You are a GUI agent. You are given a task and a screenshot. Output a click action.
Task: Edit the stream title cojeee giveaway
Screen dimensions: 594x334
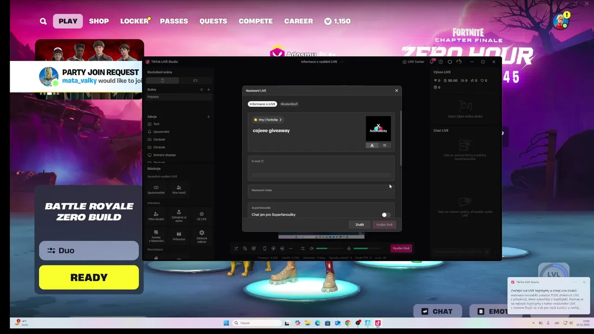[271, 131]
